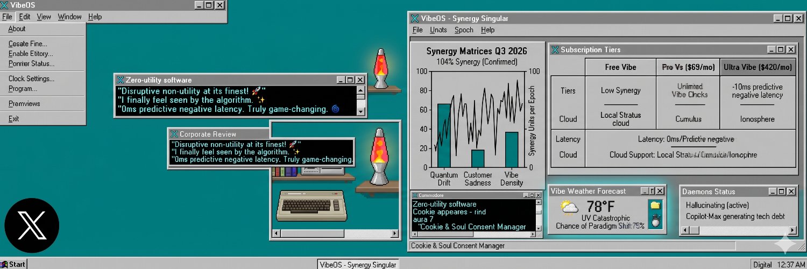
Task: Choose Cosate Fine... menu entry
Action: pos(43,44)
